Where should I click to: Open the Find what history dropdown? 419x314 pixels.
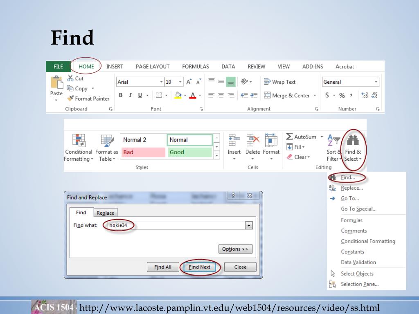249,226
